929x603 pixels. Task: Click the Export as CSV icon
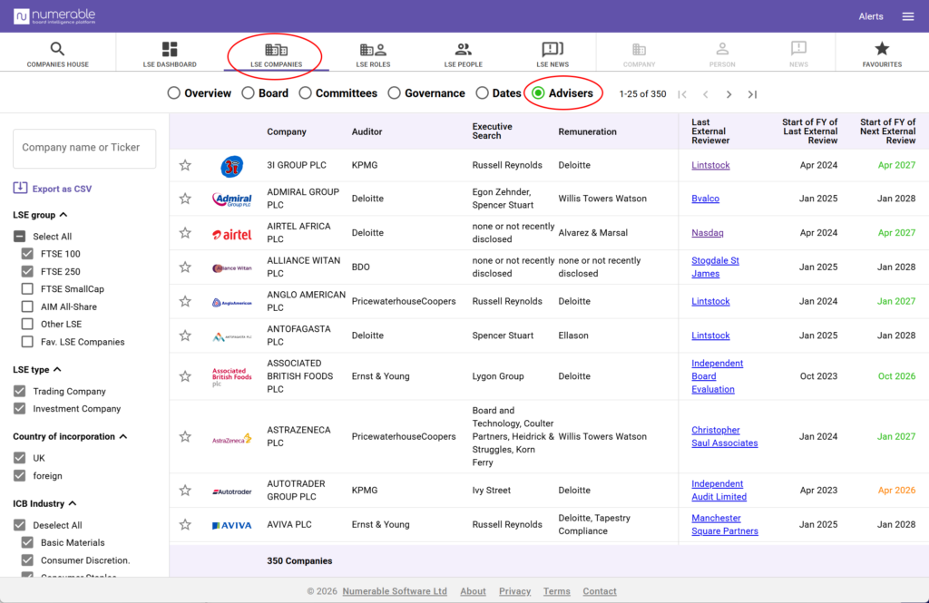(20, 188)
